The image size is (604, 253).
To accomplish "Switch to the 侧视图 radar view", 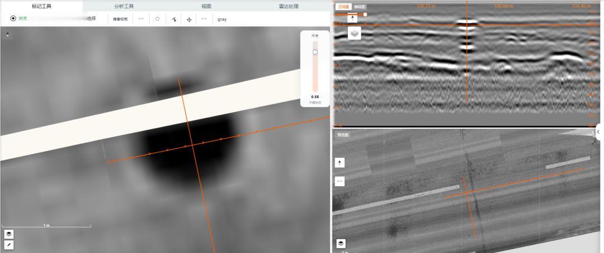I will (360, 7).
